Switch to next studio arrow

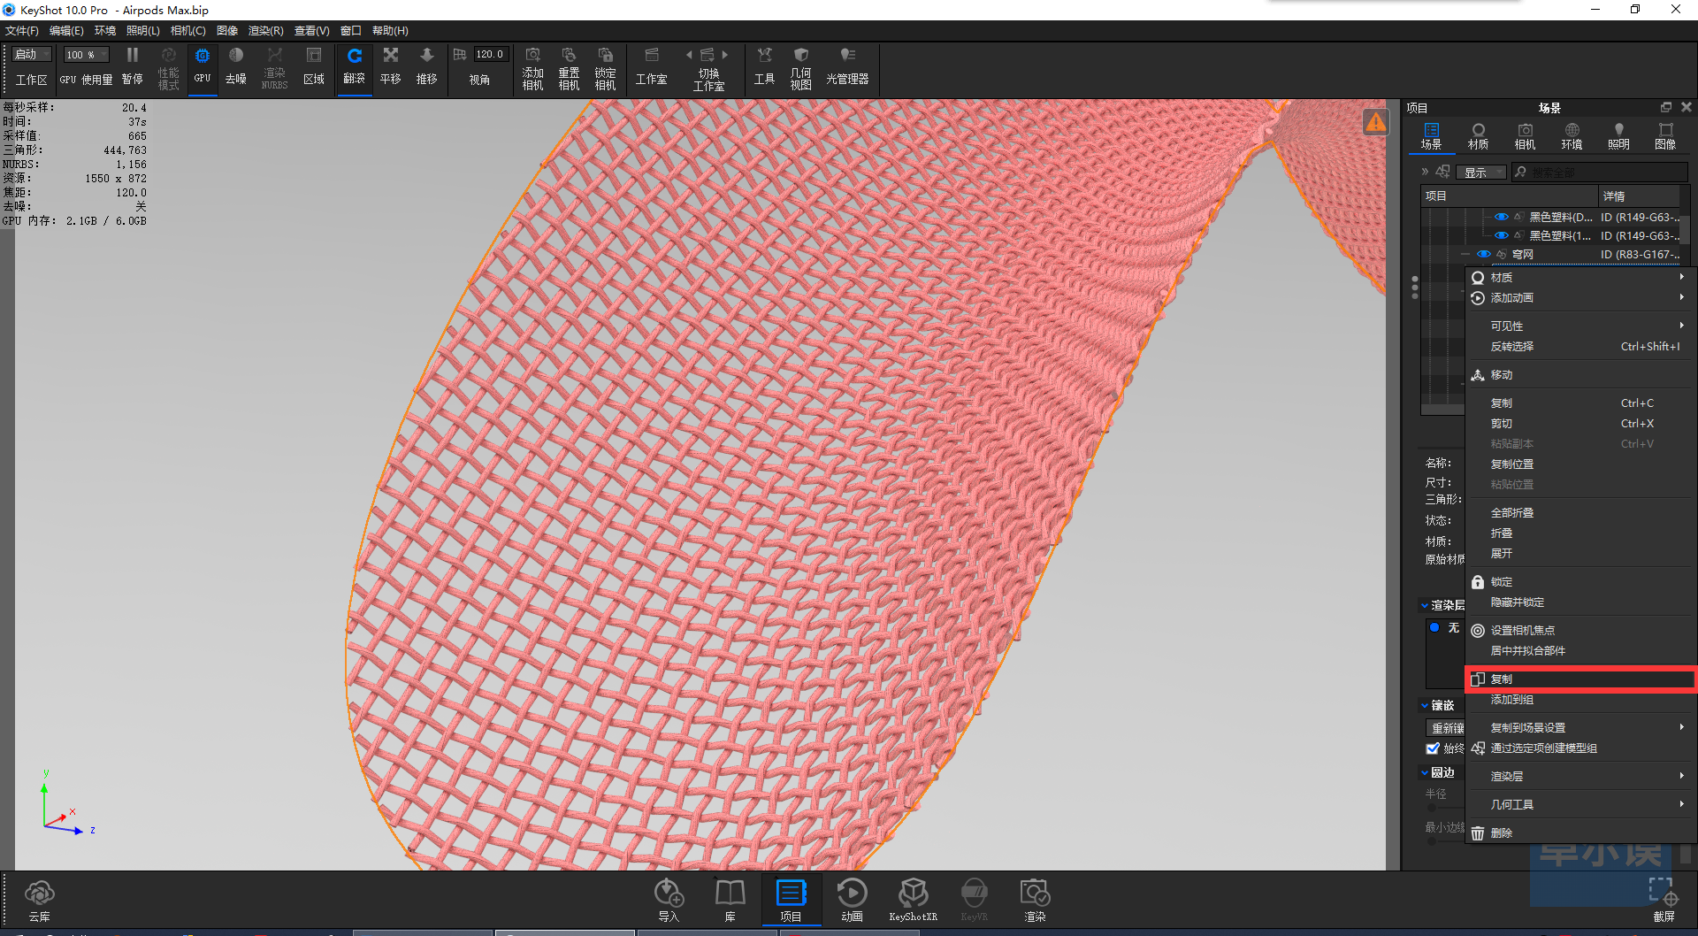click(725, 55)
